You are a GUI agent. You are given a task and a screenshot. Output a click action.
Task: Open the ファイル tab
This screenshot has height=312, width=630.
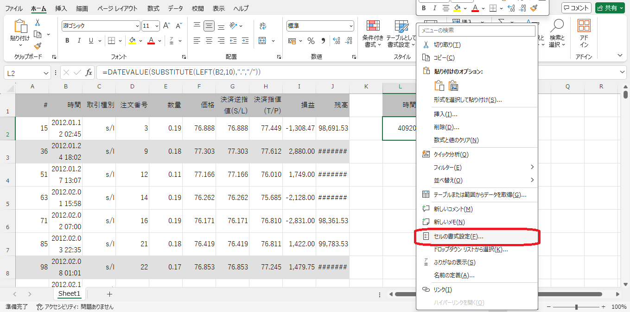pyautogui.click(x=14, y=8)
